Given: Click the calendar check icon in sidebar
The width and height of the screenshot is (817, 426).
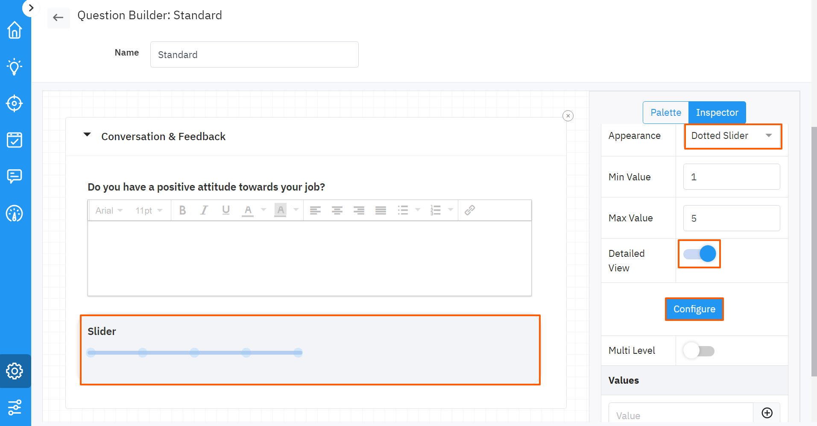Looking at the screenshot, I should pyautogui.click(x=15, y=140).
